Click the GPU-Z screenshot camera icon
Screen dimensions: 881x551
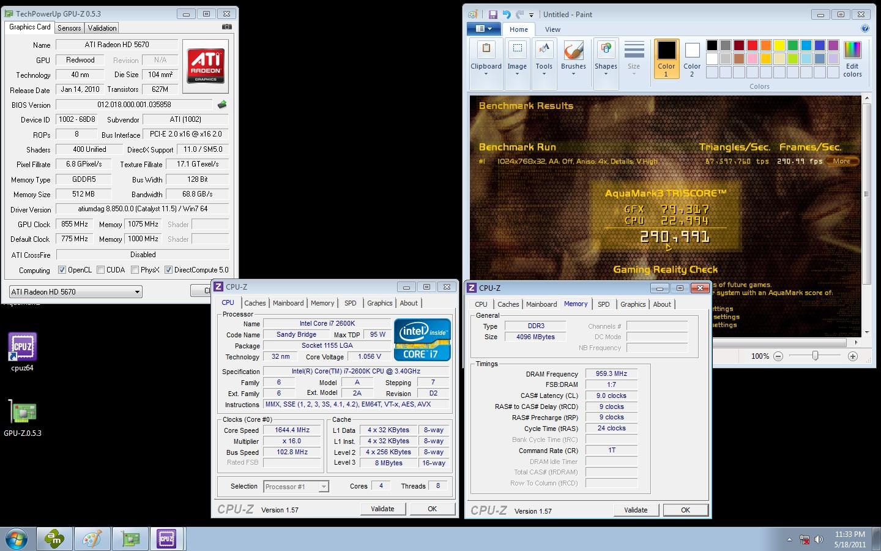pos(226,27)
